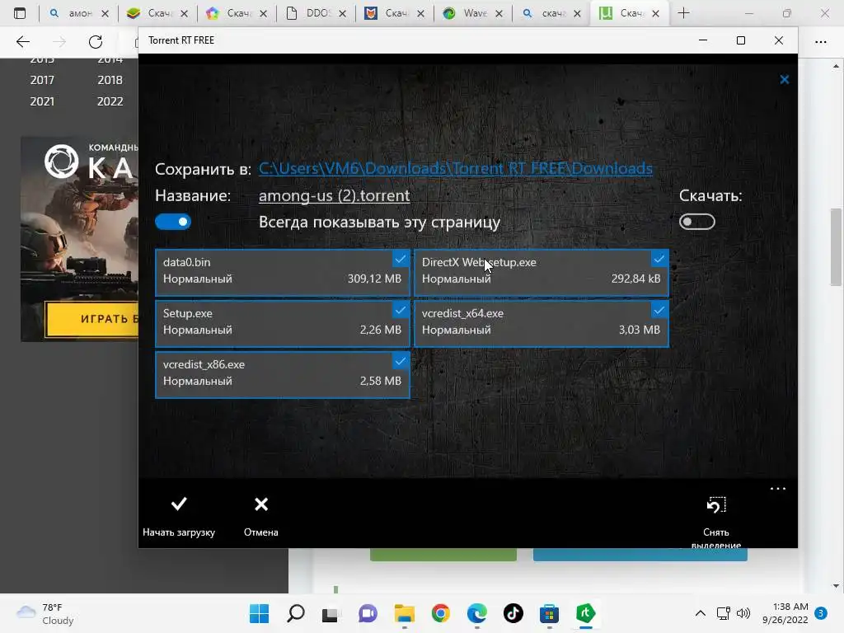The height and width of the screenshot is (633, 844).
Task: Close the DDOS browser tab
Action: click(x=342, y=13)
